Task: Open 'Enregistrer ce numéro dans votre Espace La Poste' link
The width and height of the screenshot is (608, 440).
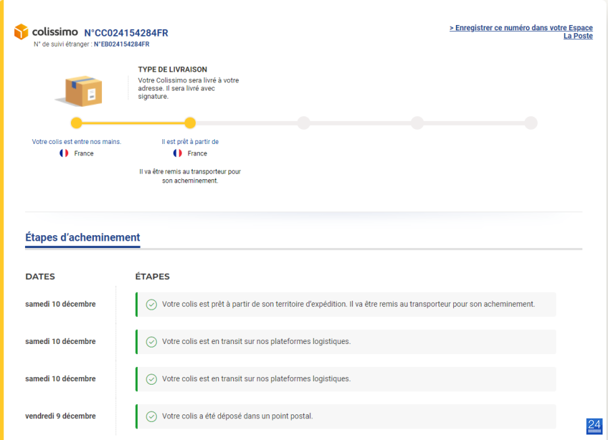Action: point(521,32)
